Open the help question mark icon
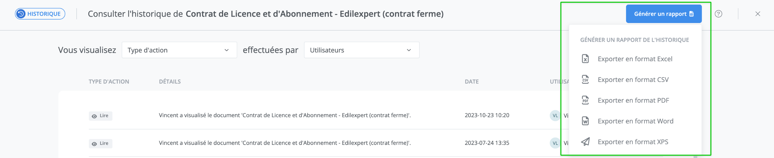This screenshot has width=774, height=158. tap(718, 14)
